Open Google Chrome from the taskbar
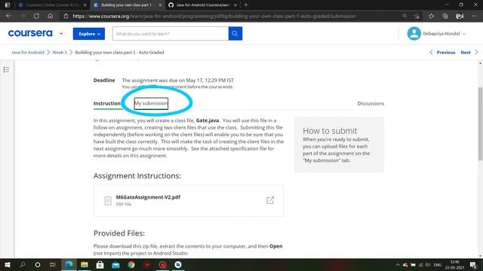Image resolution: width=483 pixels, height=271 pixels. click(131, 264)
